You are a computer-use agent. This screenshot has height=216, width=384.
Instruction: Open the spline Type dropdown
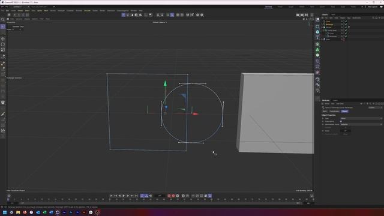[x=361, y=118]
